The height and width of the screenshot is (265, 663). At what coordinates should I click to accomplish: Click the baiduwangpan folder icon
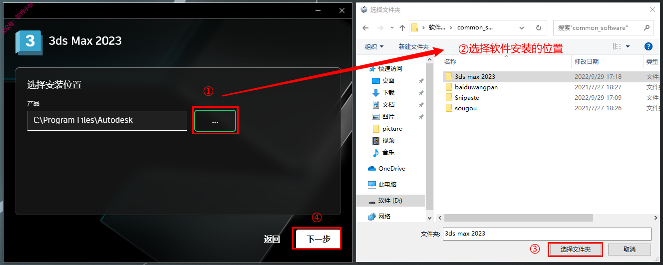click(x=449, y=87)
